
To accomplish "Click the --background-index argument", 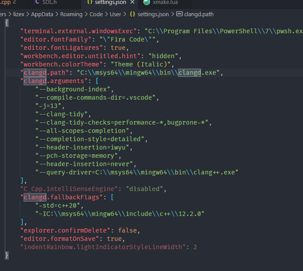I will (x=73, y=89).
